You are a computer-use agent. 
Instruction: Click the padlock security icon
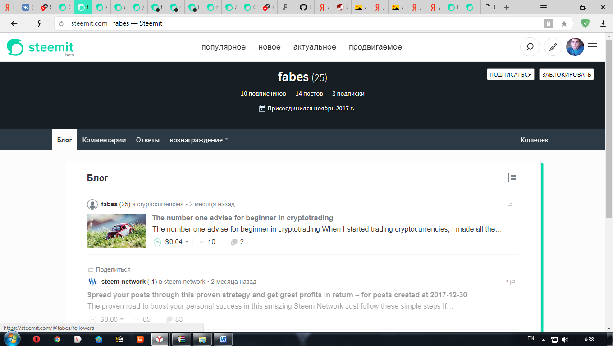[549, 23]
